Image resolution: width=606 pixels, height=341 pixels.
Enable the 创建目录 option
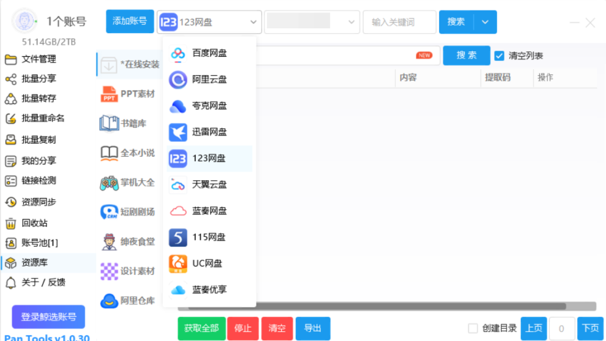tap(472, 329)
